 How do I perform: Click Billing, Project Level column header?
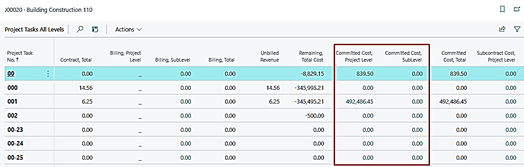126,57
